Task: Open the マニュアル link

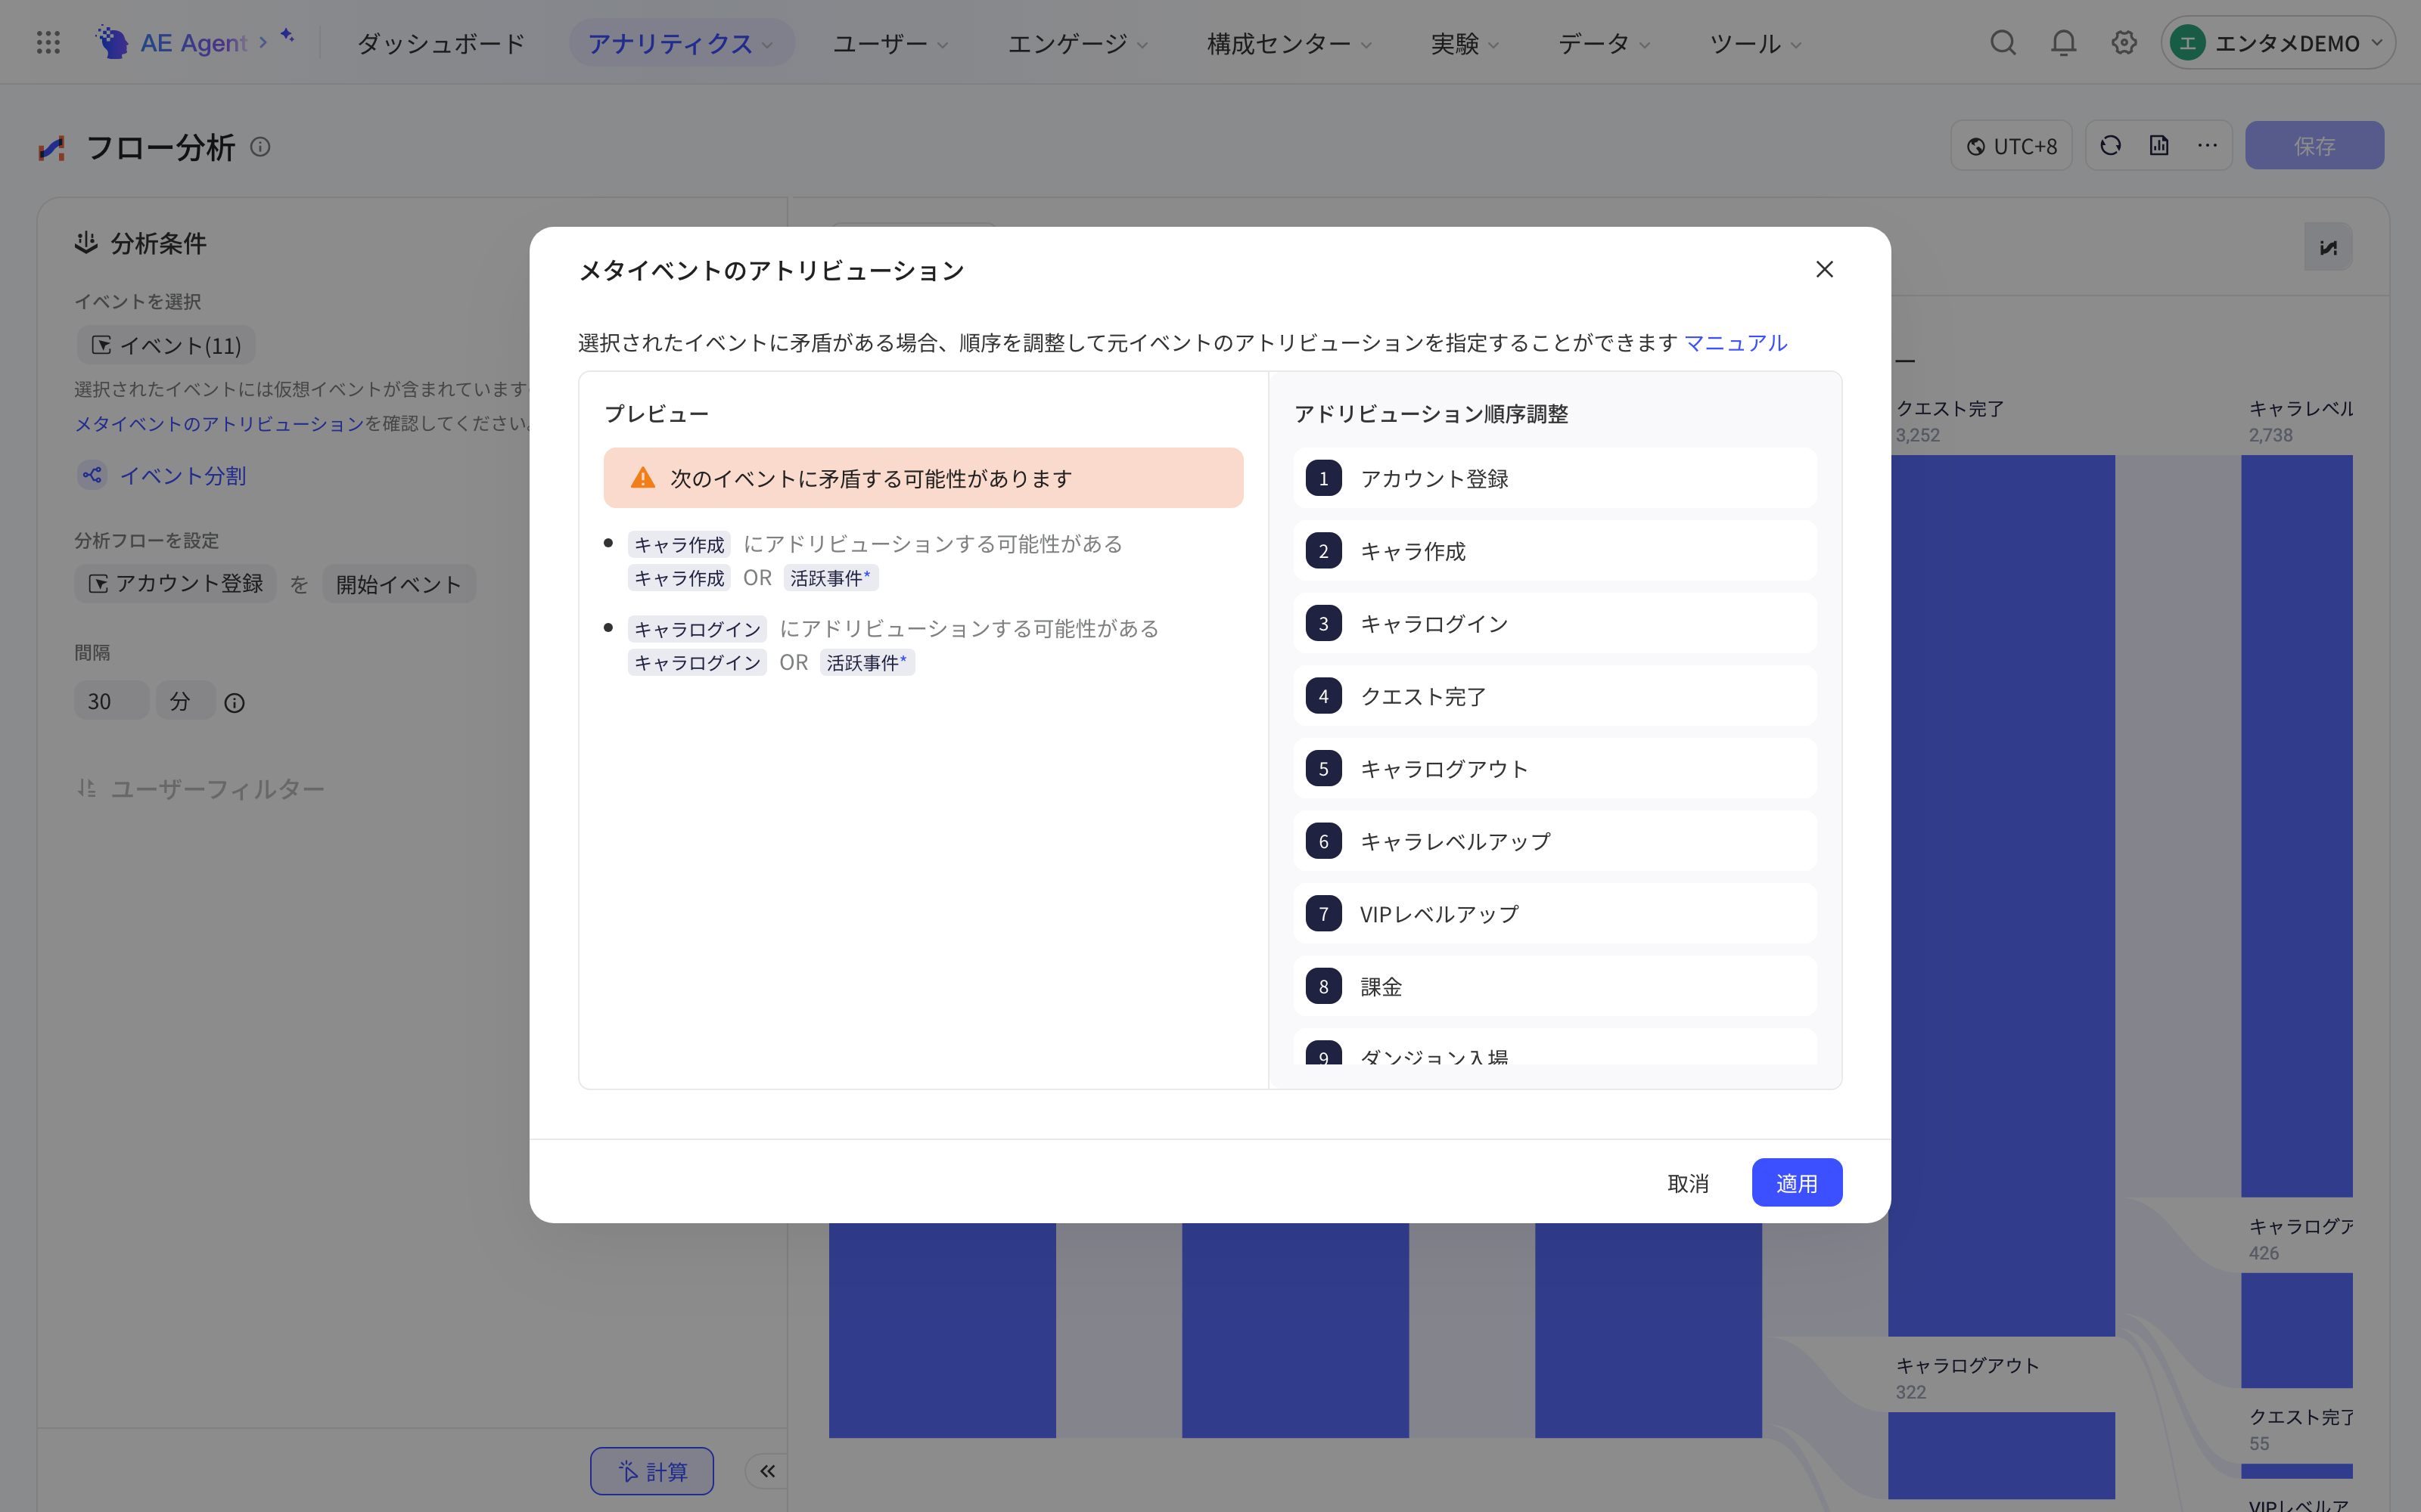Action: [x=1736, y=343]
